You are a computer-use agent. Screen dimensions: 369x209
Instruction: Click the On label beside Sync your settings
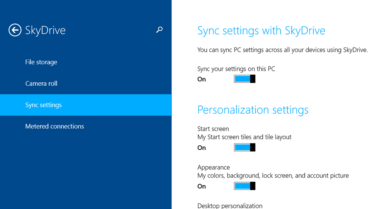[x=202, y=79]
